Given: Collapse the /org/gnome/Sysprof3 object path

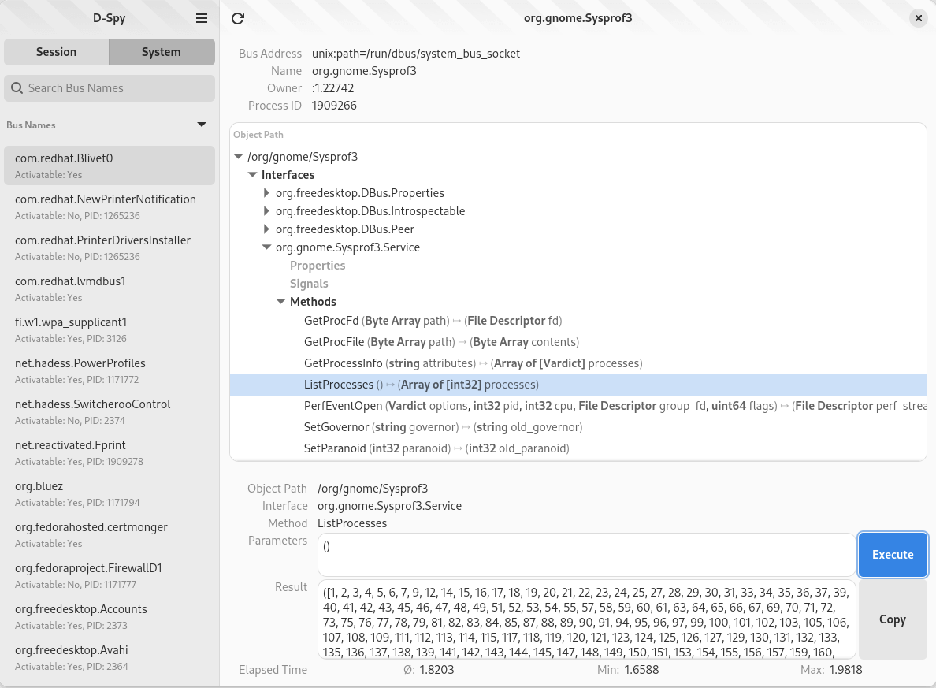Looking at the screenshot, I should click(239, 157).
